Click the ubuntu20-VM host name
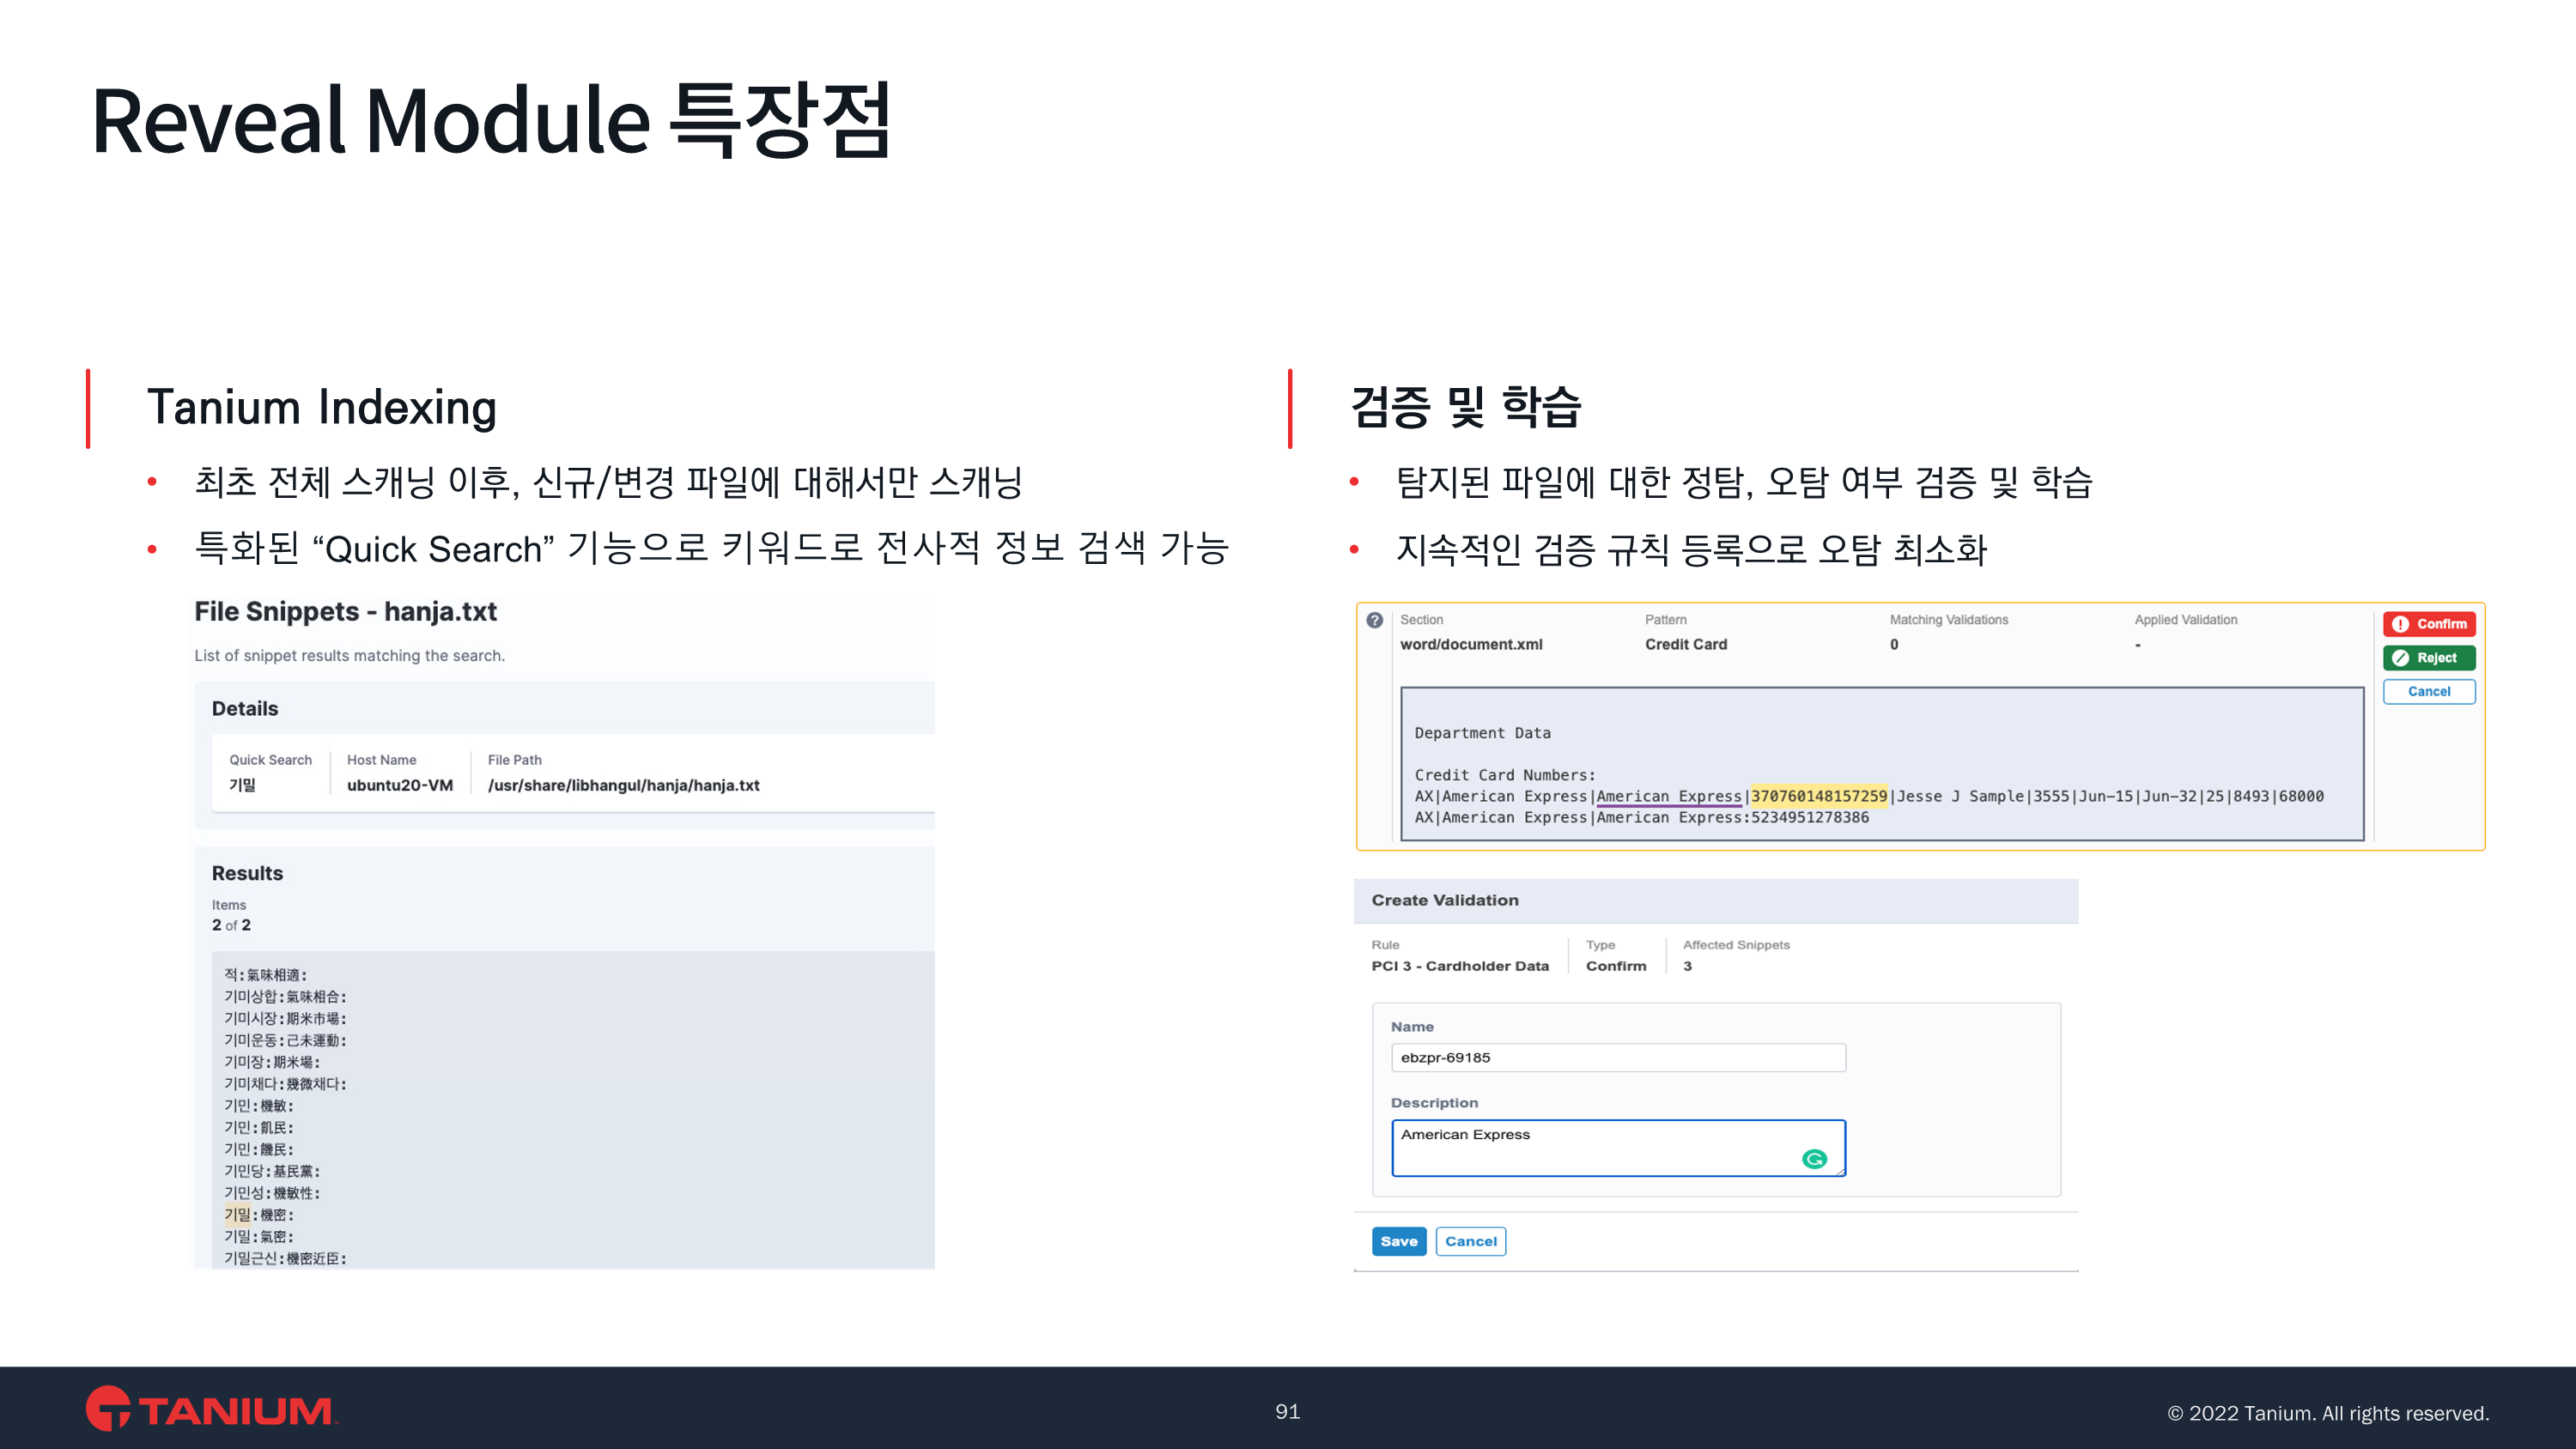Image resolution: width=2576 pixels, height=1449 pixels. [x=399, y=785]
